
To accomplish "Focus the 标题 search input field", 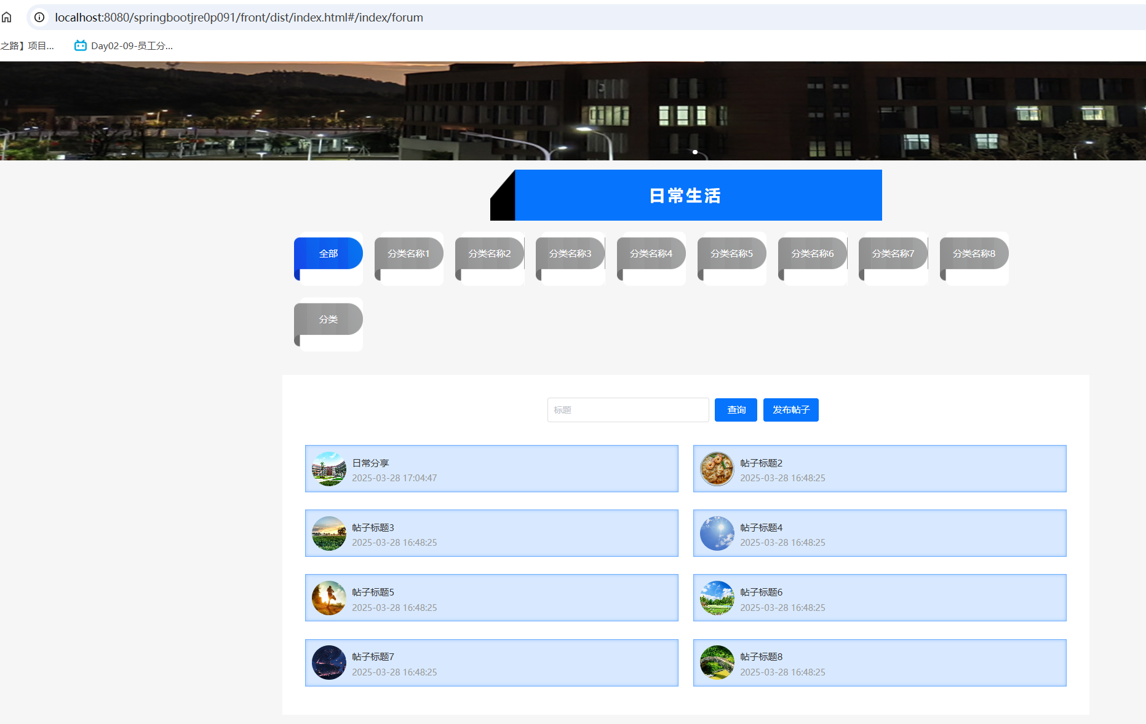I will [x=627, y=410].
